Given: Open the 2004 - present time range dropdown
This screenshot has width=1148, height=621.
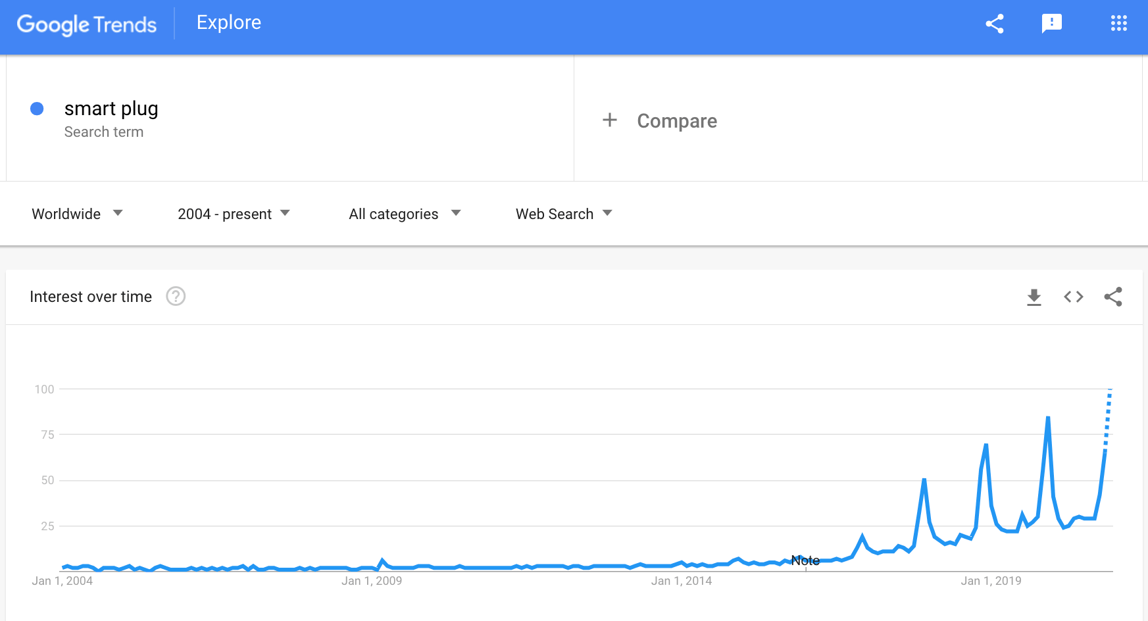Looking at the screenshot, I should tap(234, 214).
